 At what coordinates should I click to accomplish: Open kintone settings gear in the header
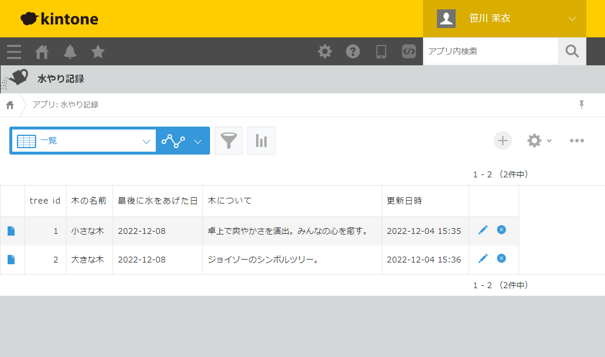click(324, 51)
